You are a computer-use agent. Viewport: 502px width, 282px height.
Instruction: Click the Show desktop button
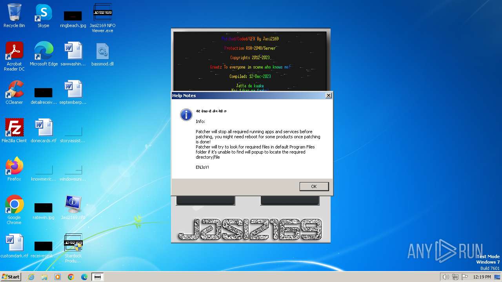498,277
